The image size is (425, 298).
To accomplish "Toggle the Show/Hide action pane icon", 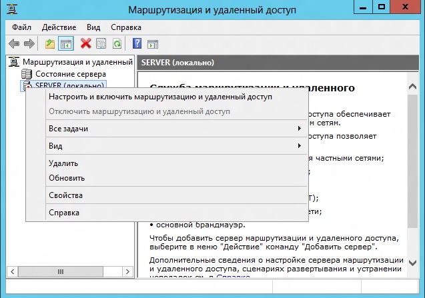I will click(x=153, y=44).
